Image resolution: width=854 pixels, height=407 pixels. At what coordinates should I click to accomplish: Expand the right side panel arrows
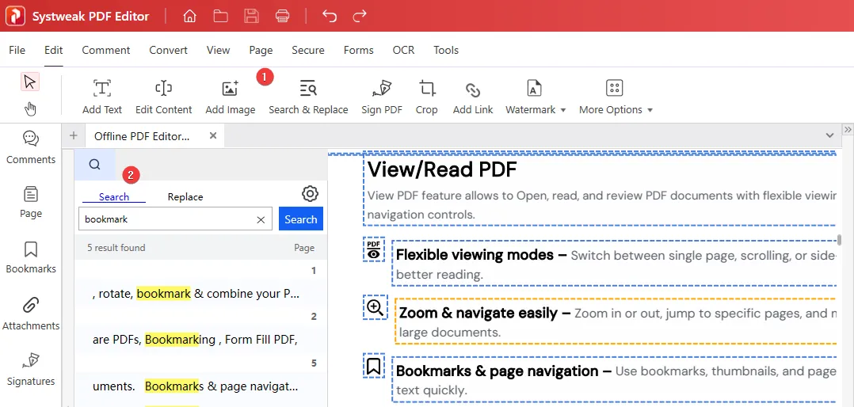pos(848,130)
